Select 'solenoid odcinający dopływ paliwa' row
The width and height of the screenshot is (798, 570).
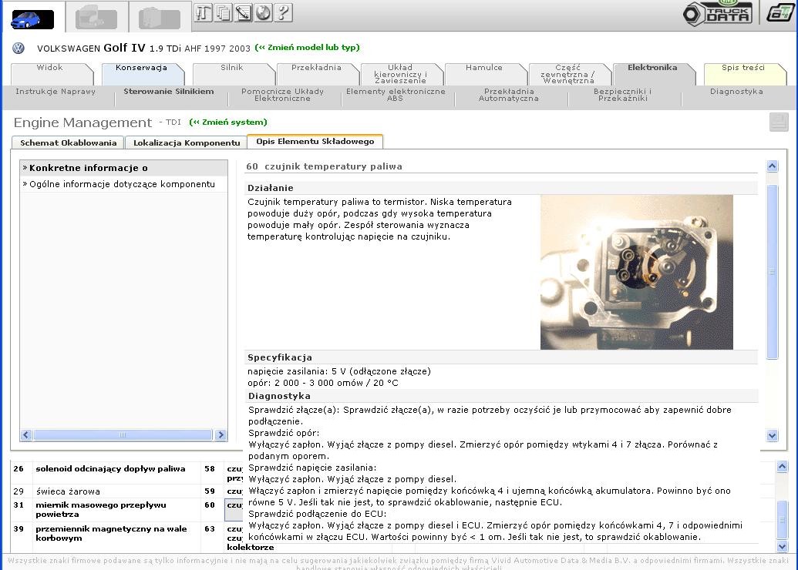[110, 469]
